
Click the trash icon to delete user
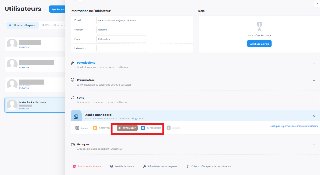pyautogui.click(x=74, y=166)
